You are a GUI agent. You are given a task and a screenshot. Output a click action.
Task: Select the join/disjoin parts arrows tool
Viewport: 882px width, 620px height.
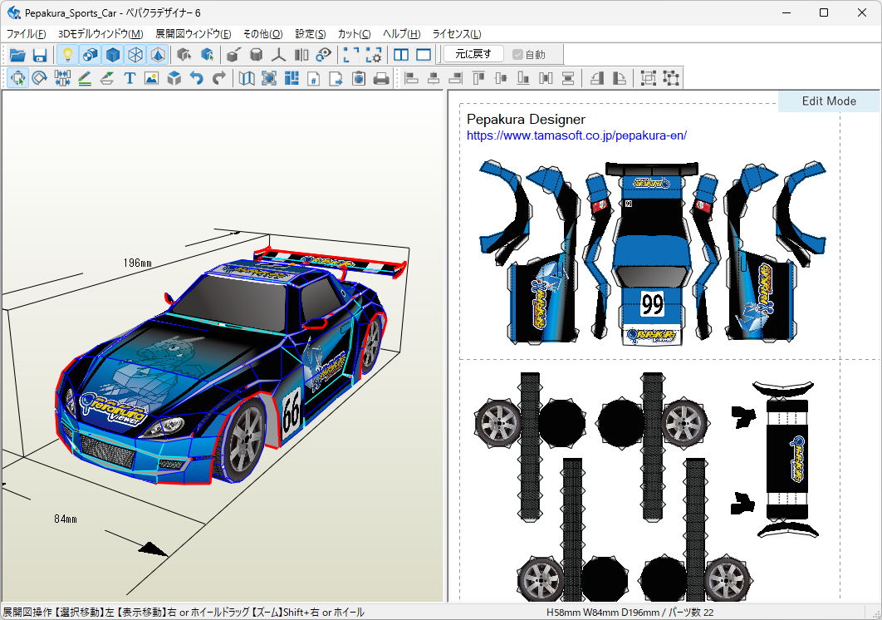[x=62, y=78]
